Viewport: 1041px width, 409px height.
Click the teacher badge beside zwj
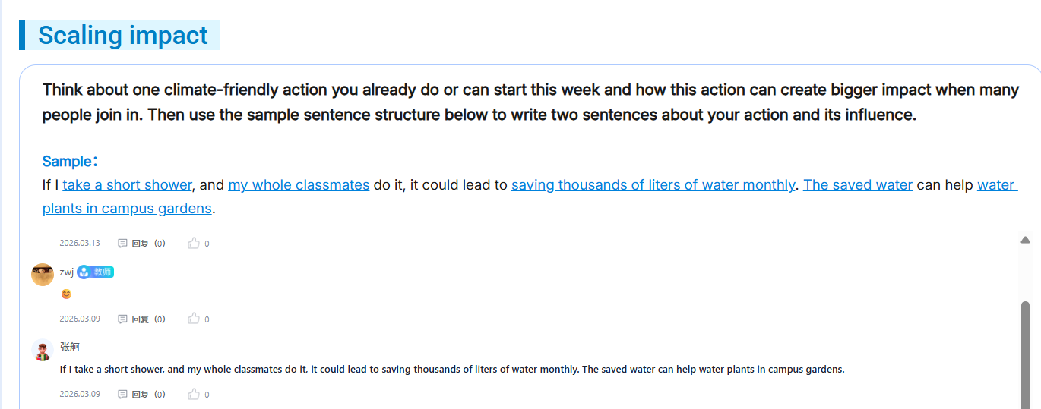pos(96,272)
